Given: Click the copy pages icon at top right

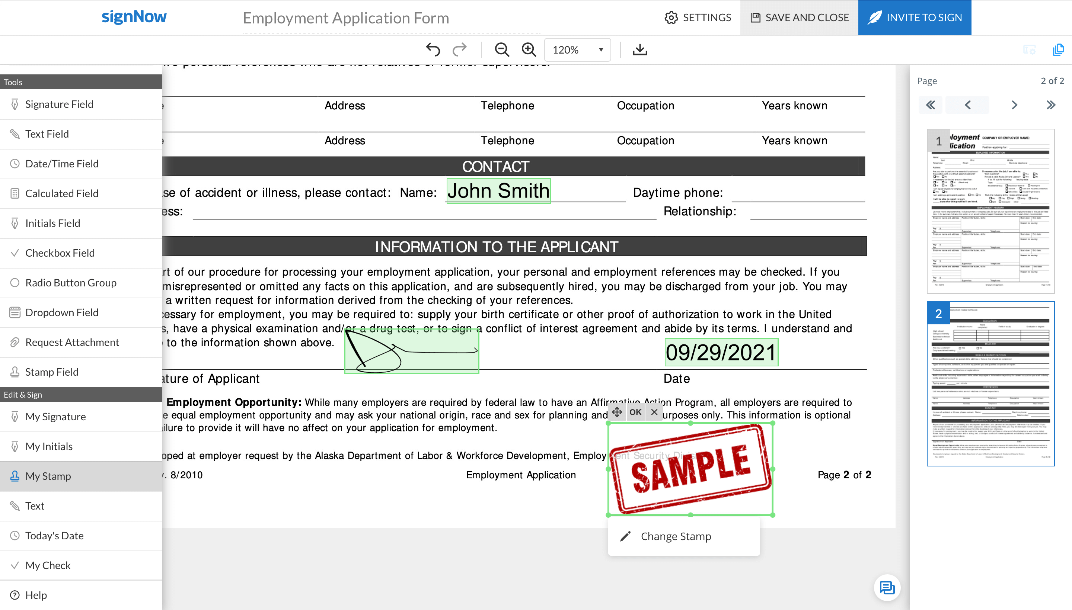Looking at the screenshot, I should 1058,50.
